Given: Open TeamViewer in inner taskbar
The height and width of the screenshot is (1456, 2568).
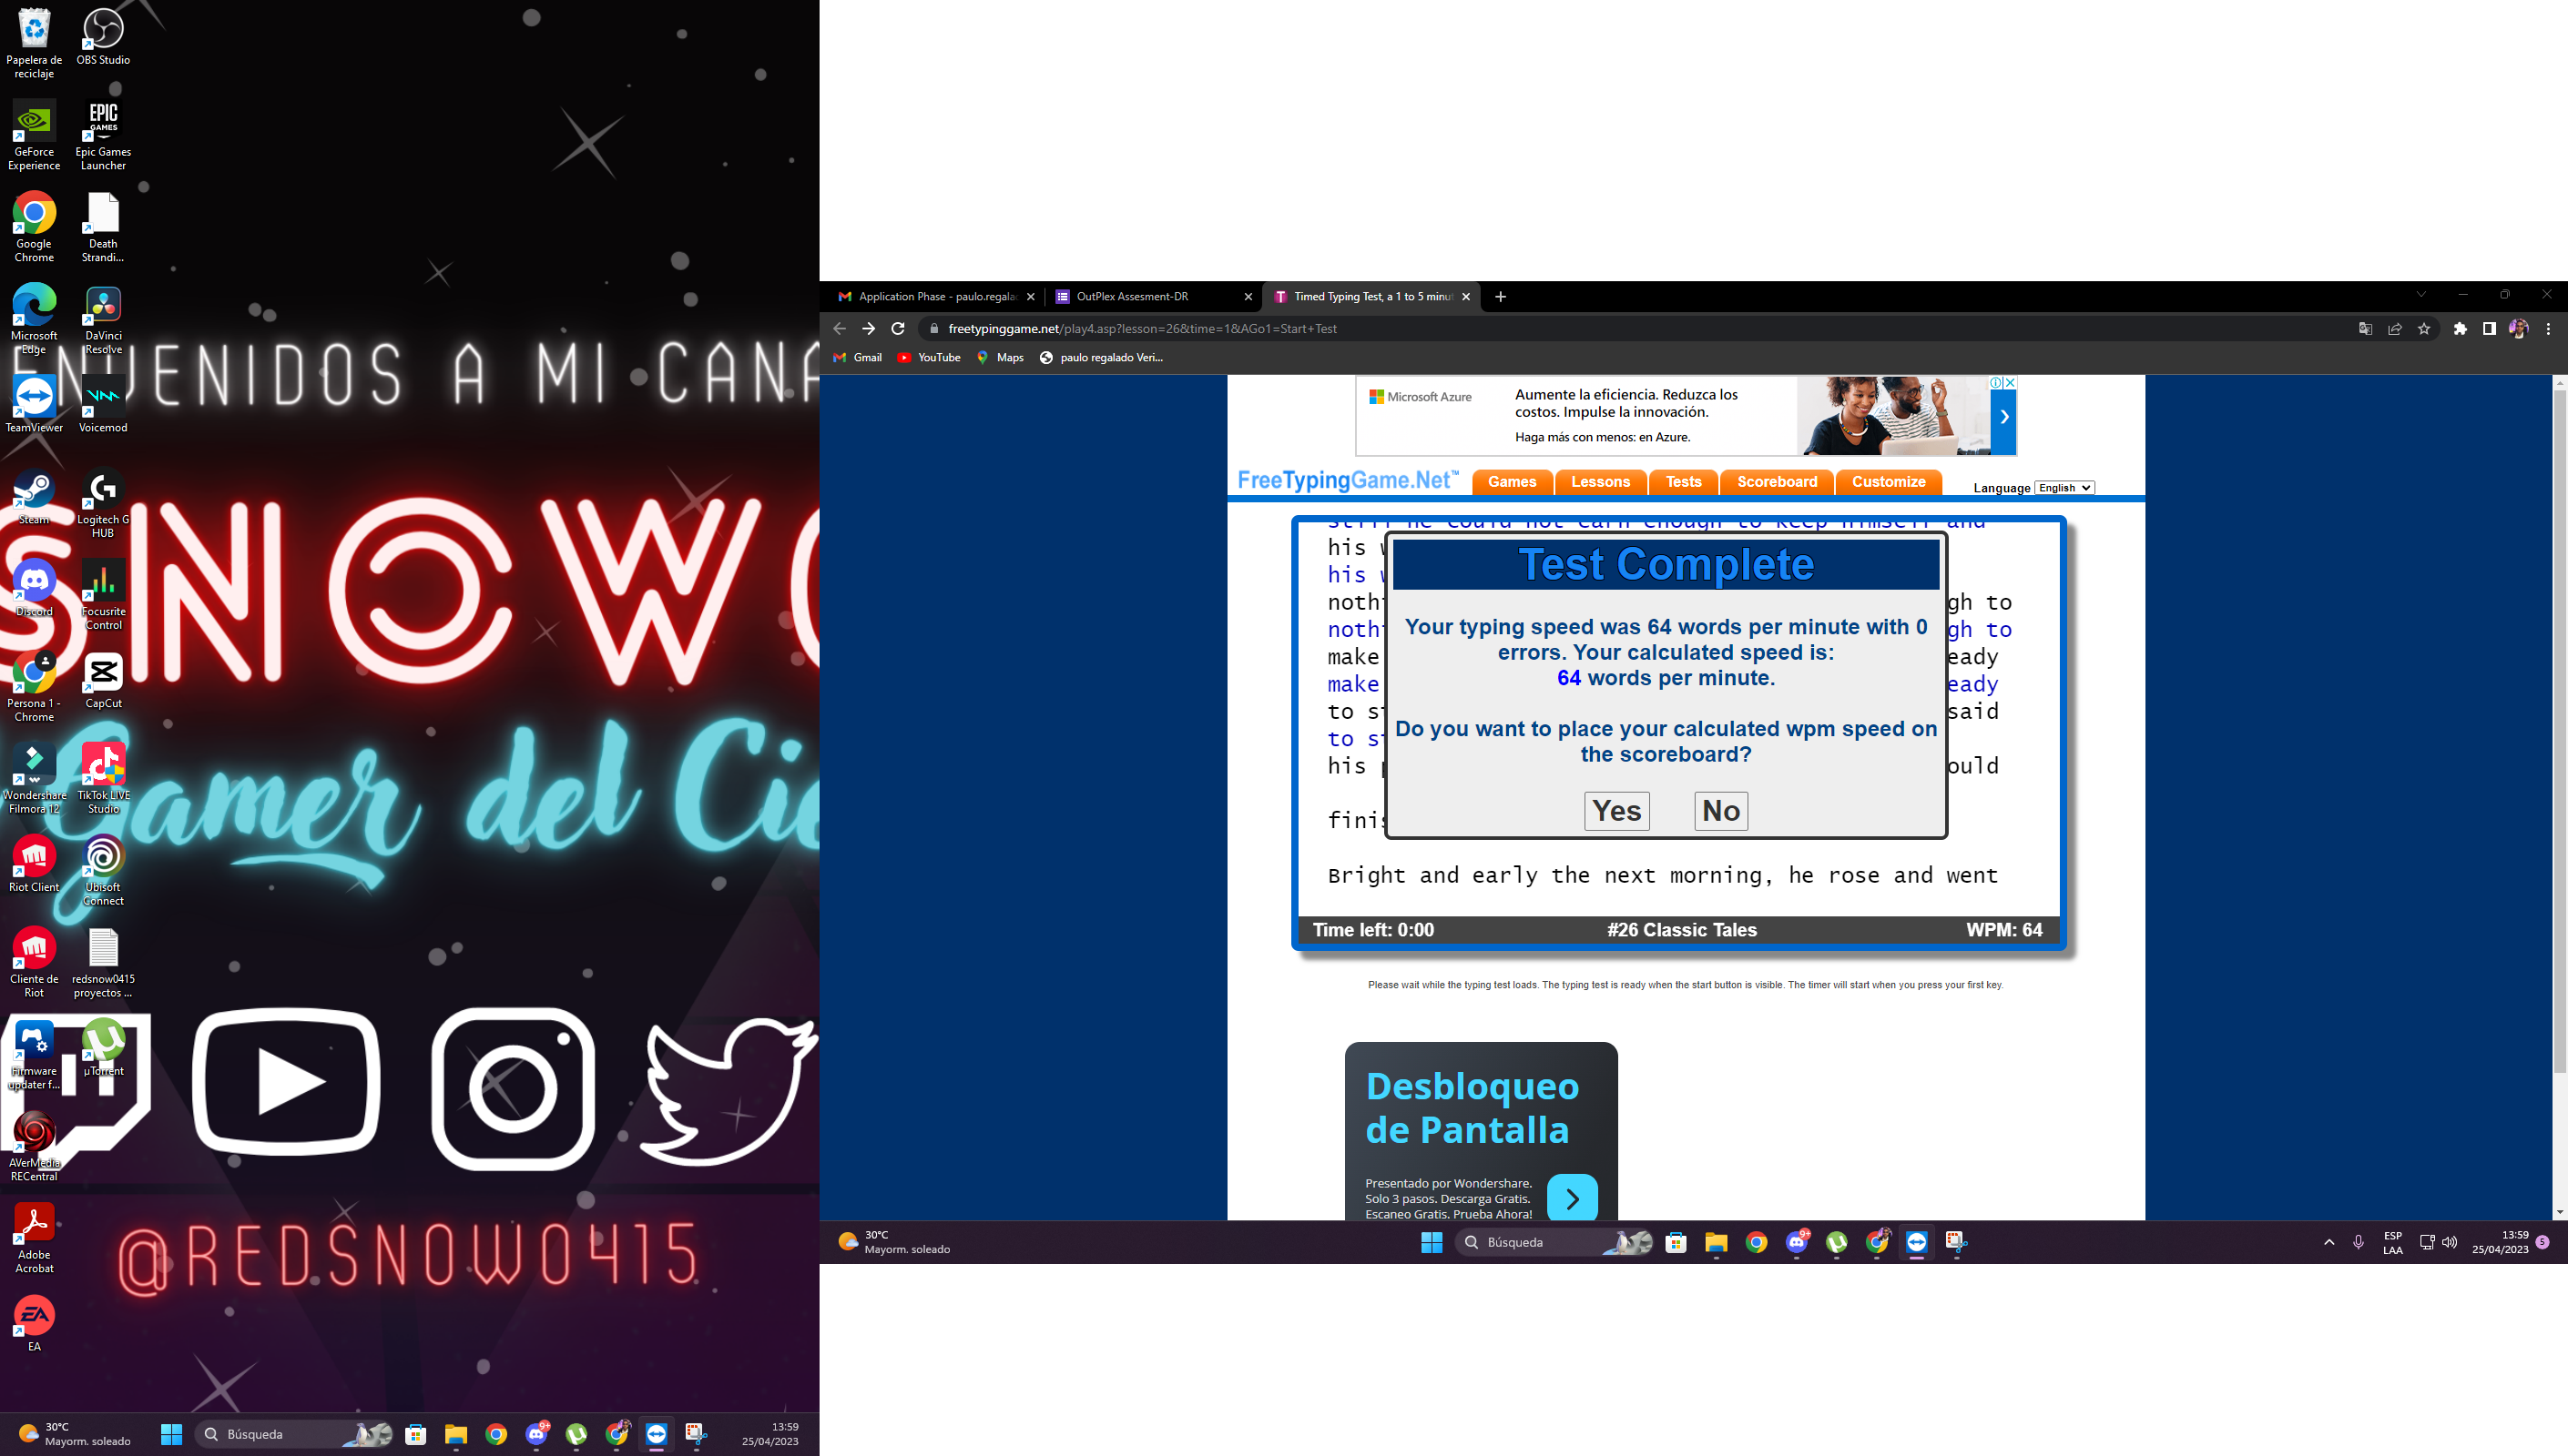Looking at the screenshot, I should coord(1916,1242).
